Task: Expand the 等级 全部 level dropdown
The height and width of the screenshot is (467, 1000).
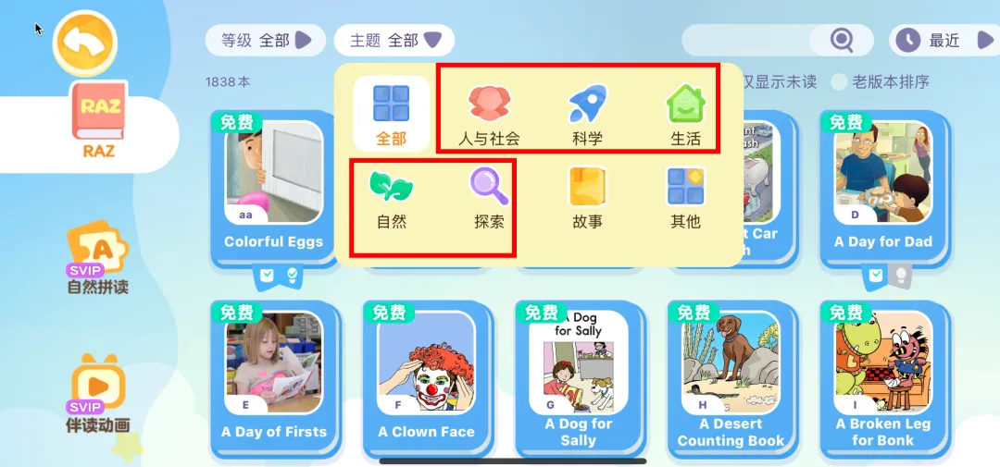Action: [x=266, y=41]
